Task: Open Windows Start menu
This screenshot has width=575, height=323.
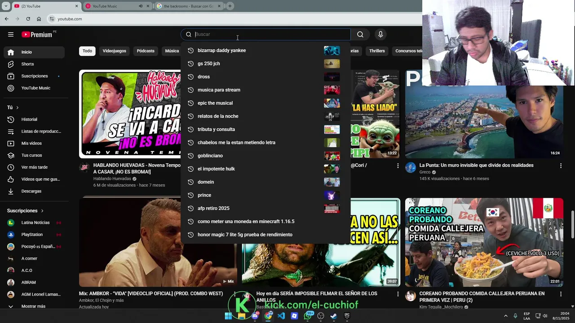Action: (228, 316)
